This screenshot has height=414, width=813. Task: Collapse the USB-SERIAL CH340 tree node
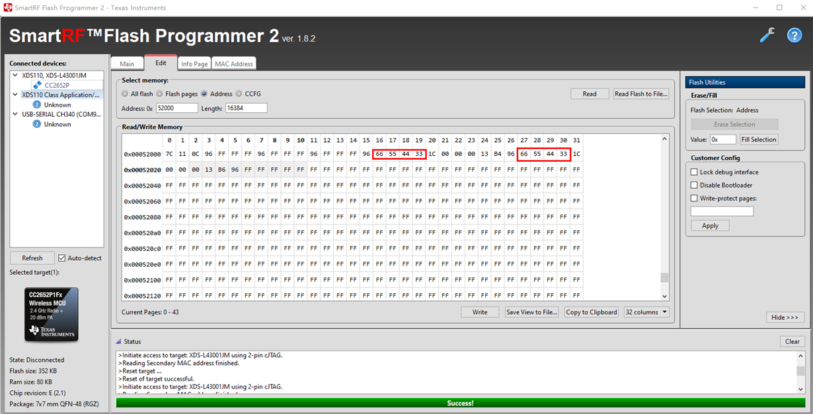pyautogui.click(x=15, y=114)
